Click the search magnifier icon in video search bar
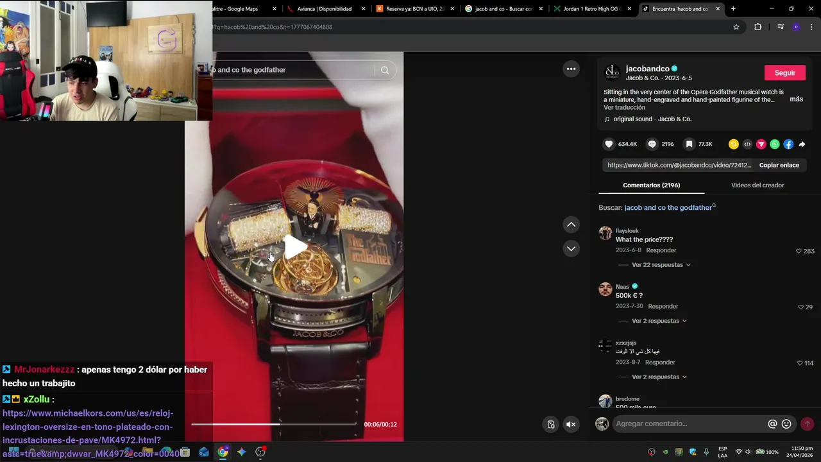The image size is (821, 462). point(385,70)
